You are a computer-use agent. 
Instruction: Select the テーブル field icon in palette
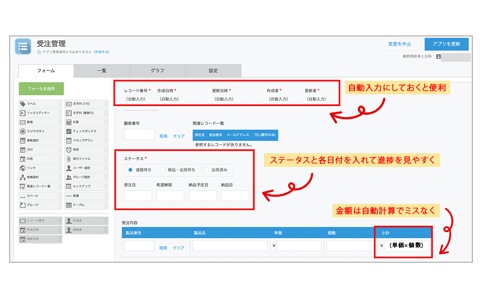click(69, 205)
